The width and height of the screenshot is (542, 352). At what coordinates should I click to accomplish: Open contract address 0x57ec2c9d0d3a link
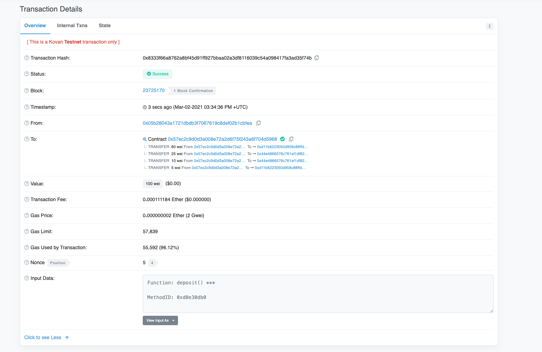222,139
